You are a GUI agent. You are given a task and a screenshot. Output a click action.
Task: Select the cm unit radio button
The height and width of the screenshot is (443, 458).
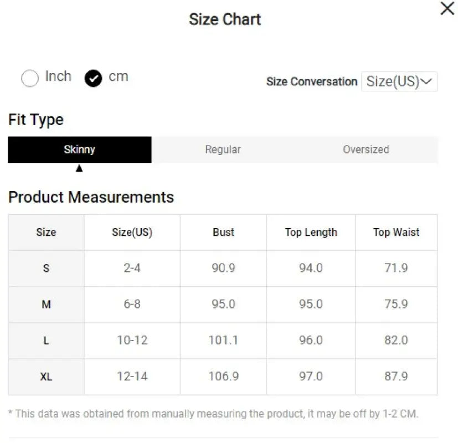94,79
